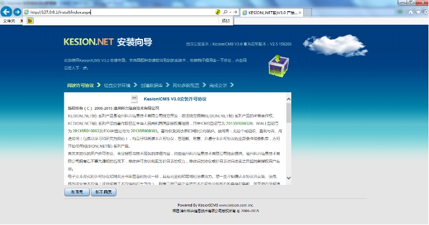Go forward with the browser Forward arrow

click(x=17, y=12)
